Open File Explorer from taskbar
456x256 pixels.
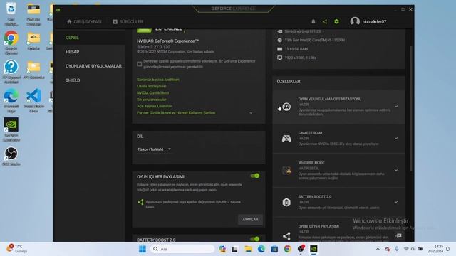(x=248, y=249)
